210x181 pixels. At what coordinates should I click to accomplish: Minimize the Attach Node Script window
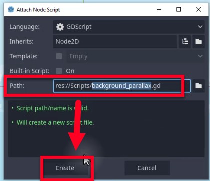[159, 10]
